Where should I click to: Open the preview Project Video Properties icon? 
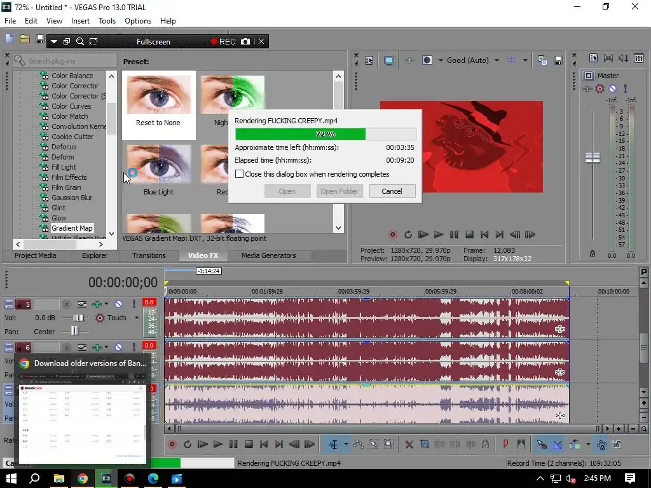369,60
